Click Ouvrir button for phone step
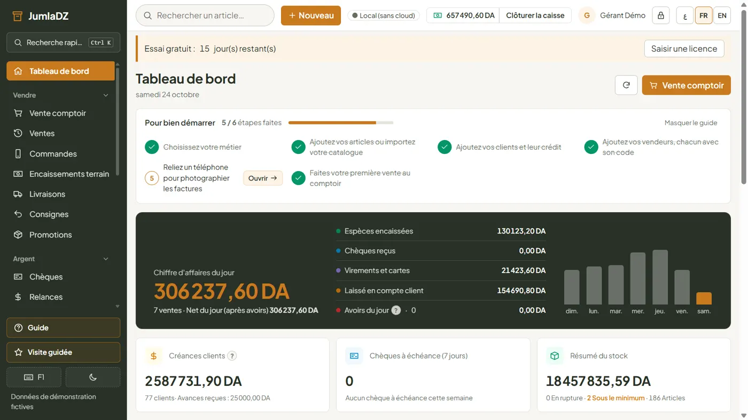The image size is (748, 420). pos(263,178)
